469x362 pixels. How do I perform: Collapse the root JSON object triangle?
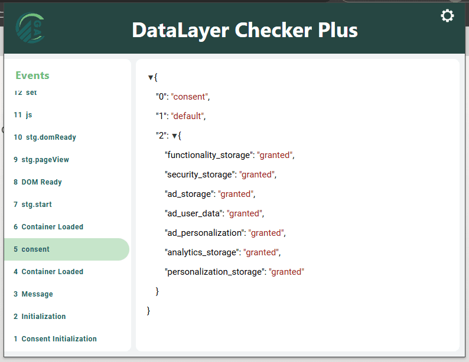pos(151,78)
